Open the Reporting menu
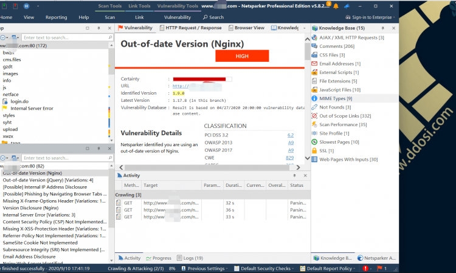 pos(56,18)
